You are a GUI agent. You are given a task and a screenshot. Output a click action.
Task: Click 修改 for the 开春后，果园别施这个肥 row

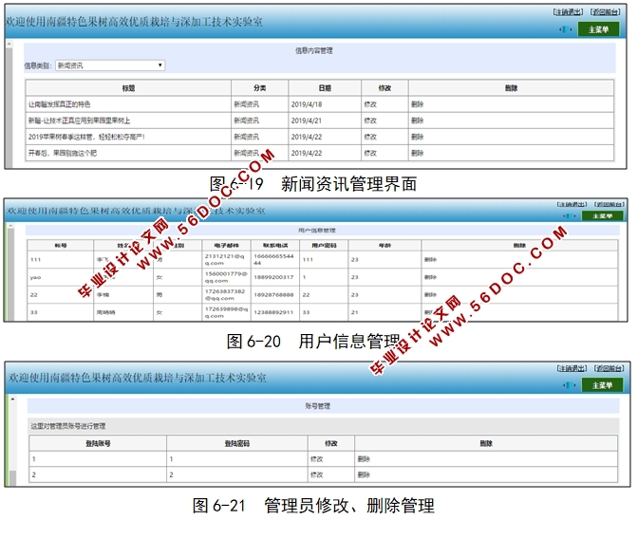pos(370,153)
